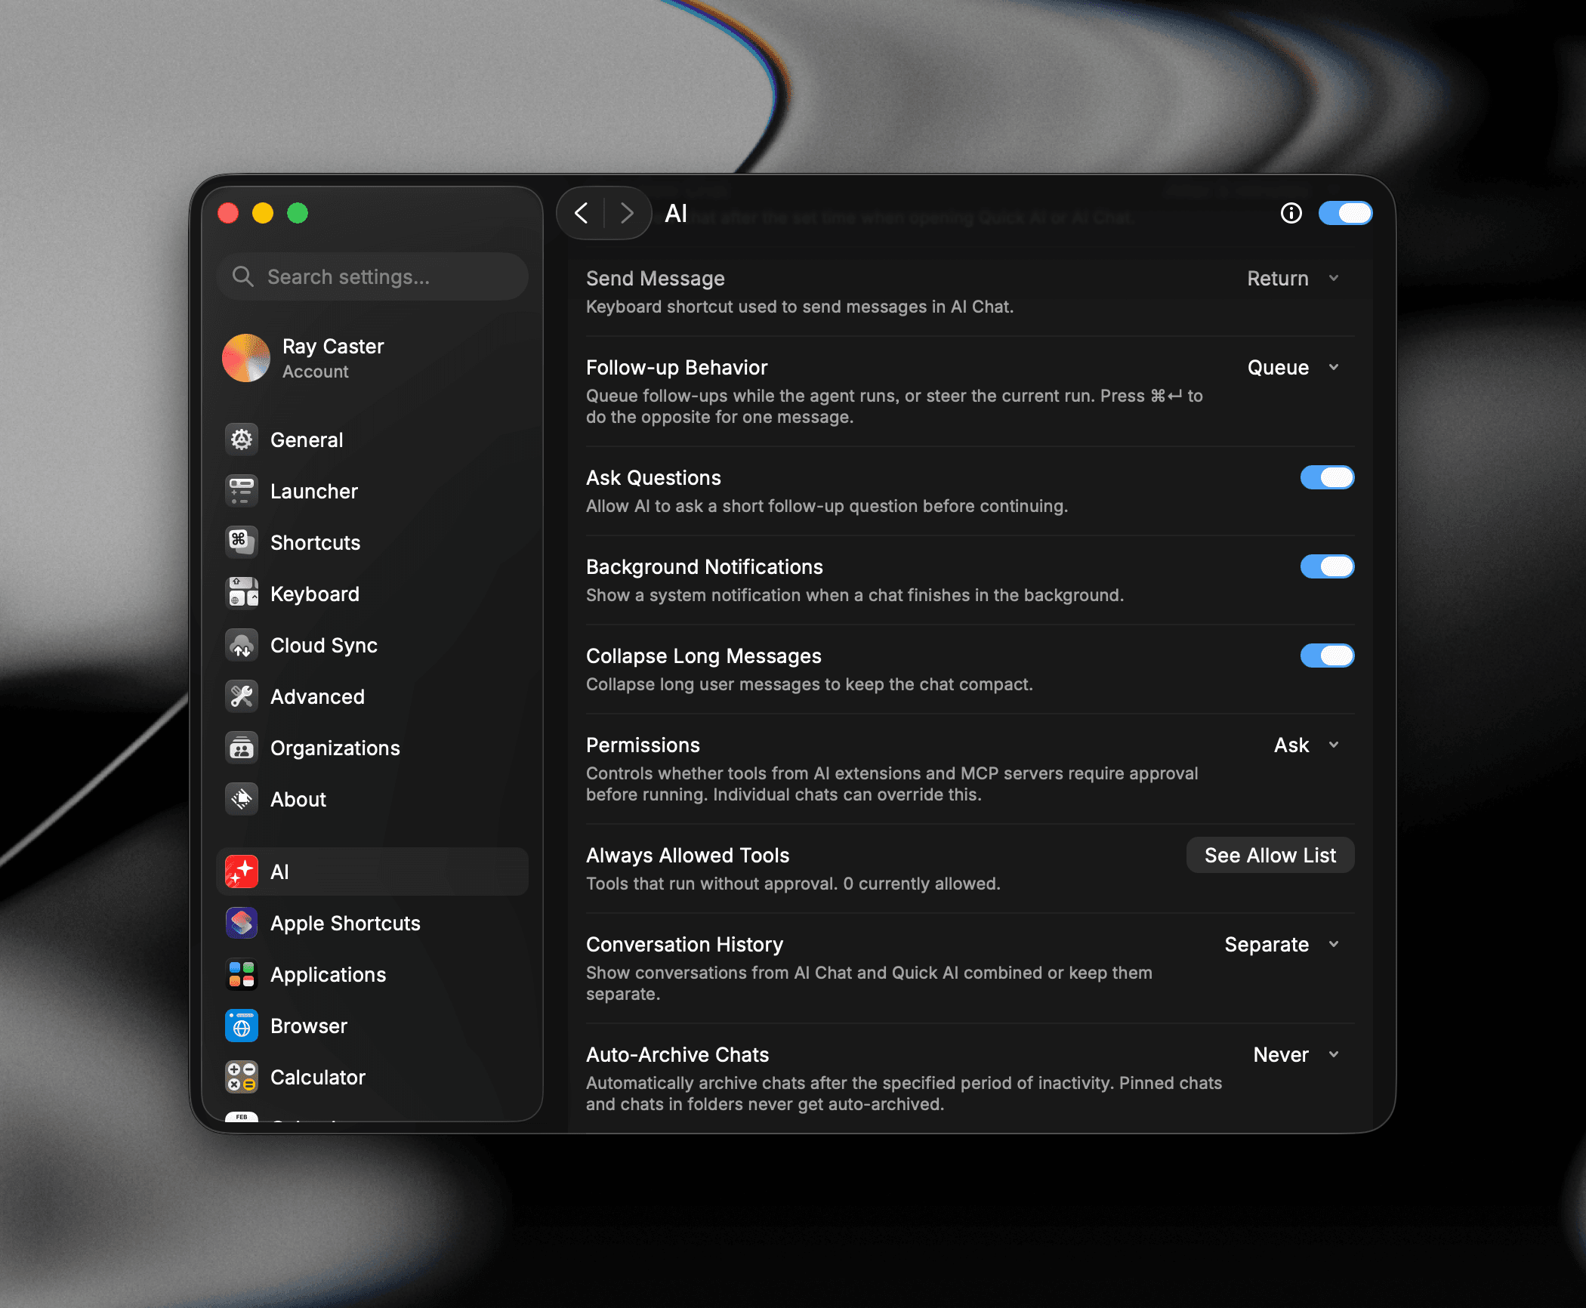Toggle the main AI switch in header
This screenshot has width=1586, height=1308.
(1345, 214)
